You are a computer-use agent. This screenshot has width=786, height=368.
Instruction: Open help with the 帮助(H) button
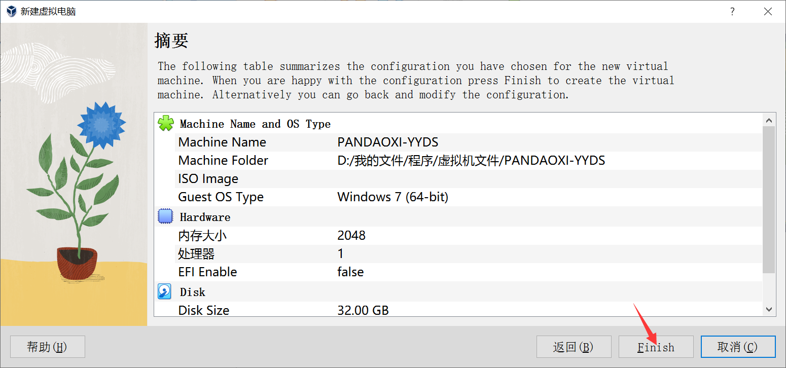pyautogui.click(x=47, y=347)
